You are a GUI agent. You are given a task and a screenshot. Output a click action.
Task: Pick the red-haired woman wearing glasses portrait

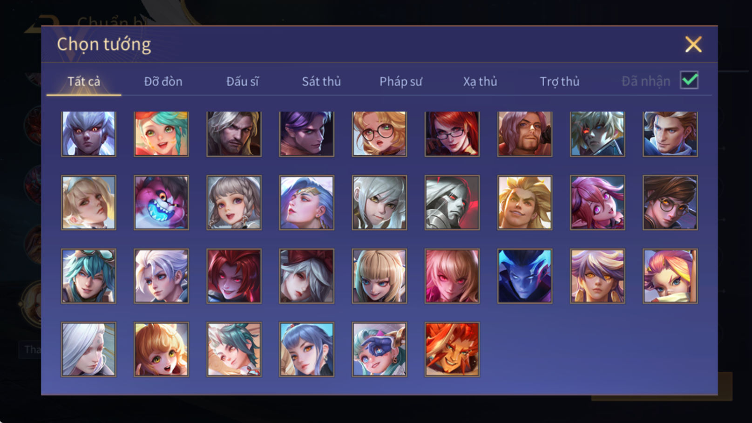pos(452,134)
